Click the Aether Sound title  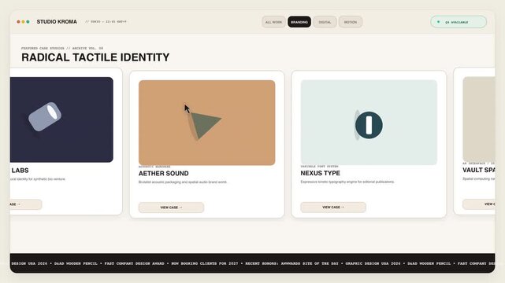coord(164,174)
